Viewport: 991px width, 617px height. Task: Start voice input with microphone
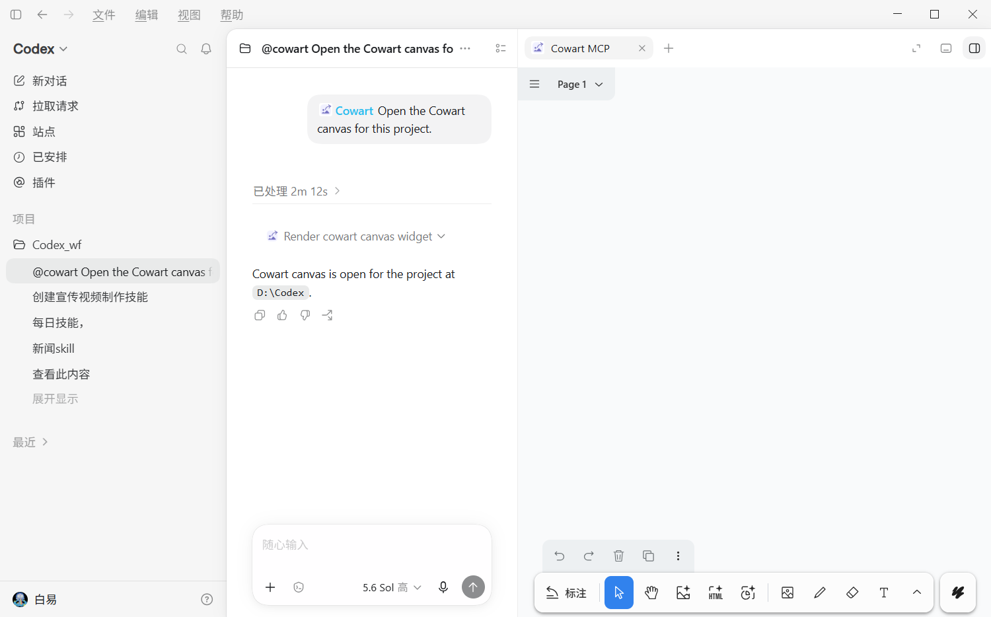[443, 587]
